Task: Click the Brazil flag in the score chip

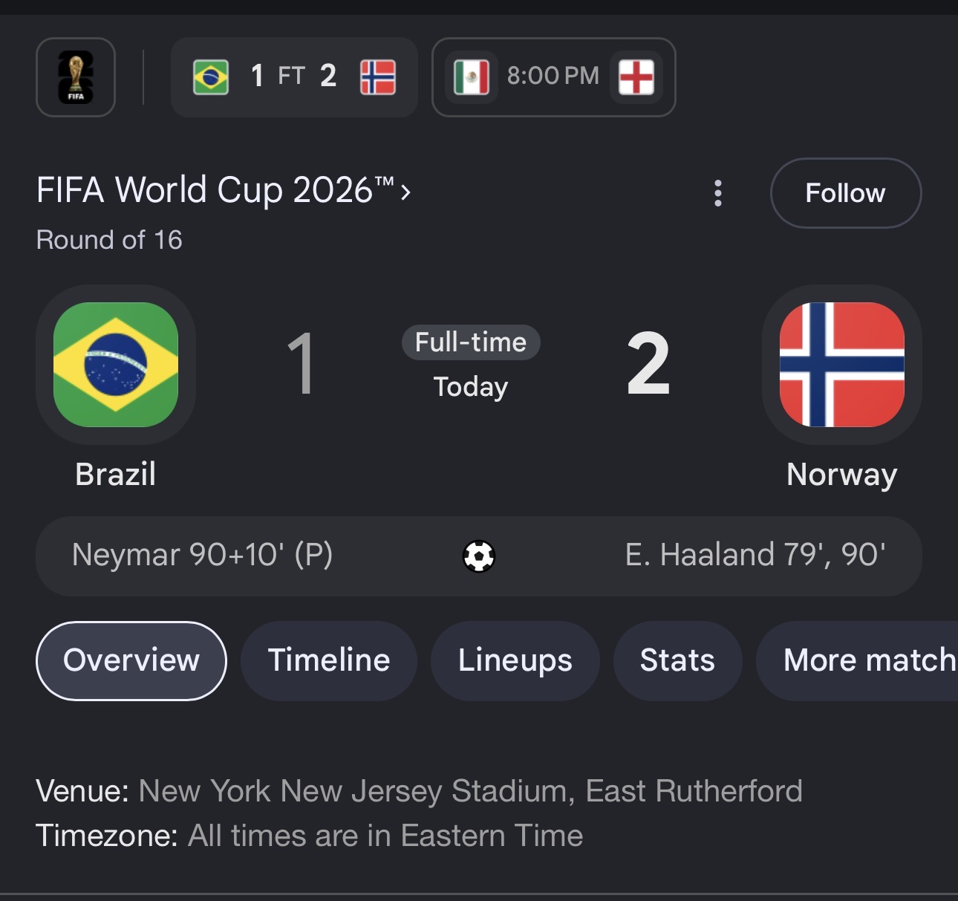Action: point(211,77)
